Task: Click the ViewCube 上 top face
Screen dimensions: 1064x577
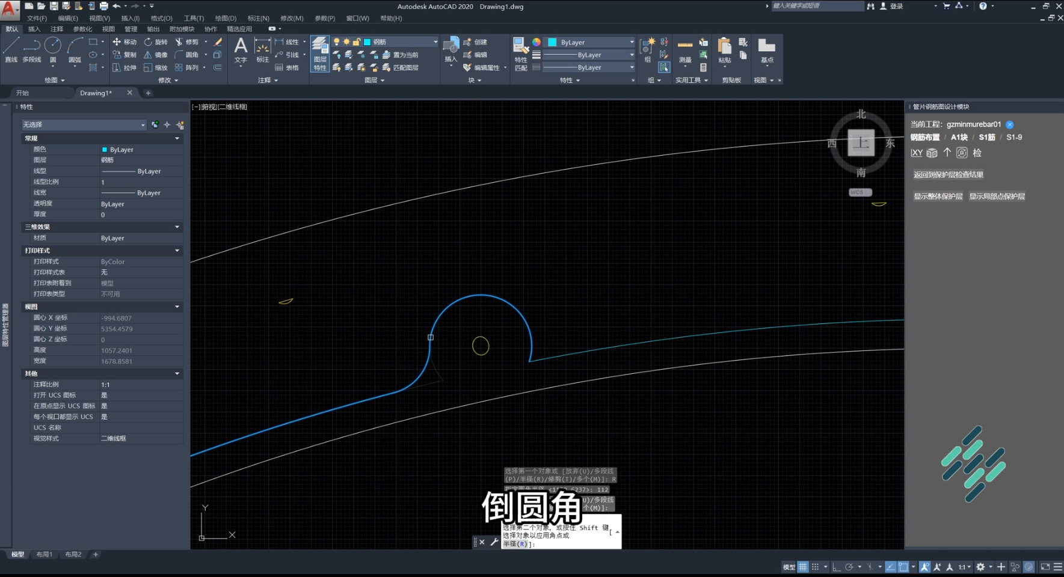Action: pyautogui.click(x=861, y=143)
